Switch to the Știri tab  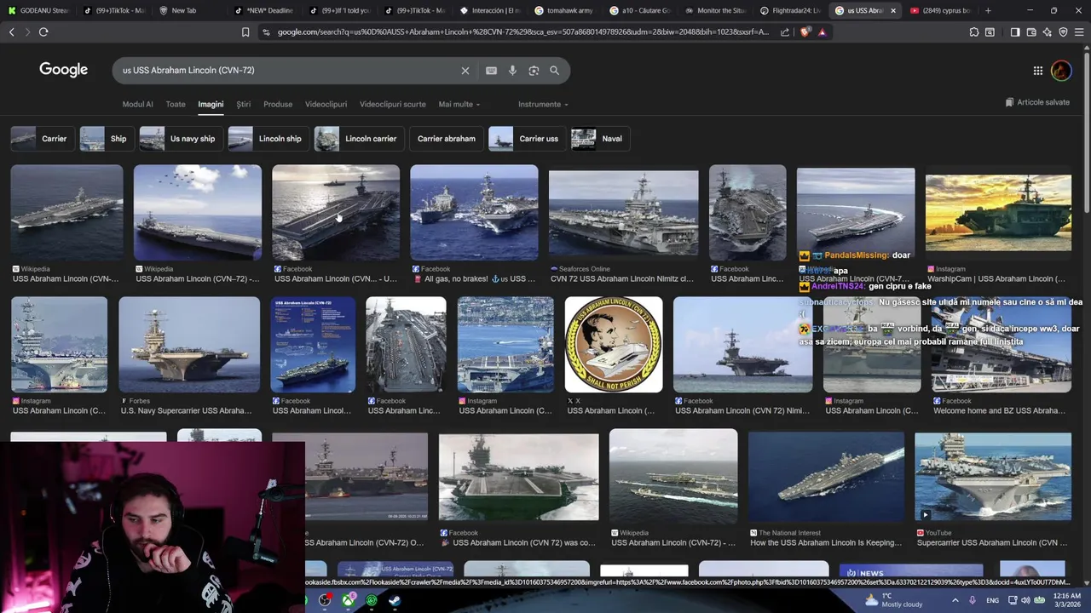pyautogui.click(x=244, y=105)
